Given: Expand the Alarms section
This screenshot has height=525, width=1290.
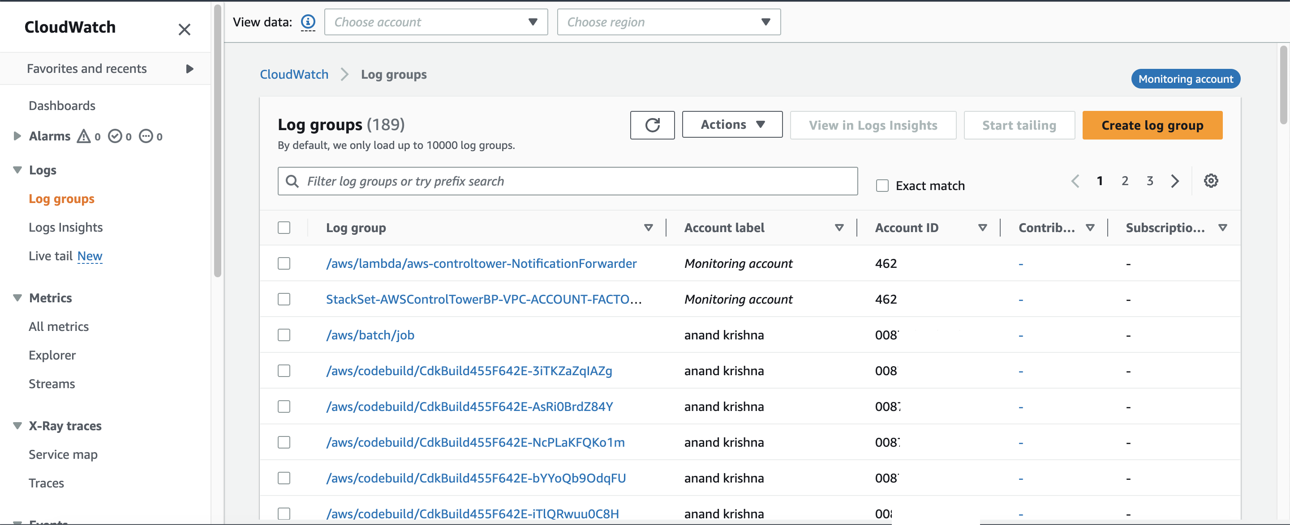Looking at the screenshot, I should [17, 136].
